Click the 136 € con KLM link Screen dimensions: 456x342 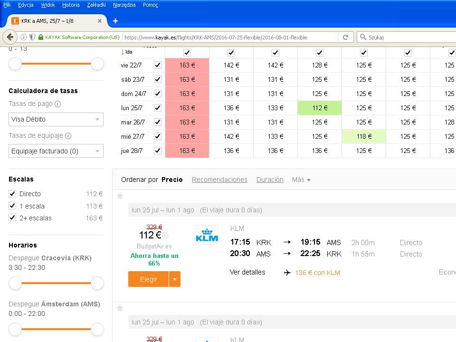point(318,273)
